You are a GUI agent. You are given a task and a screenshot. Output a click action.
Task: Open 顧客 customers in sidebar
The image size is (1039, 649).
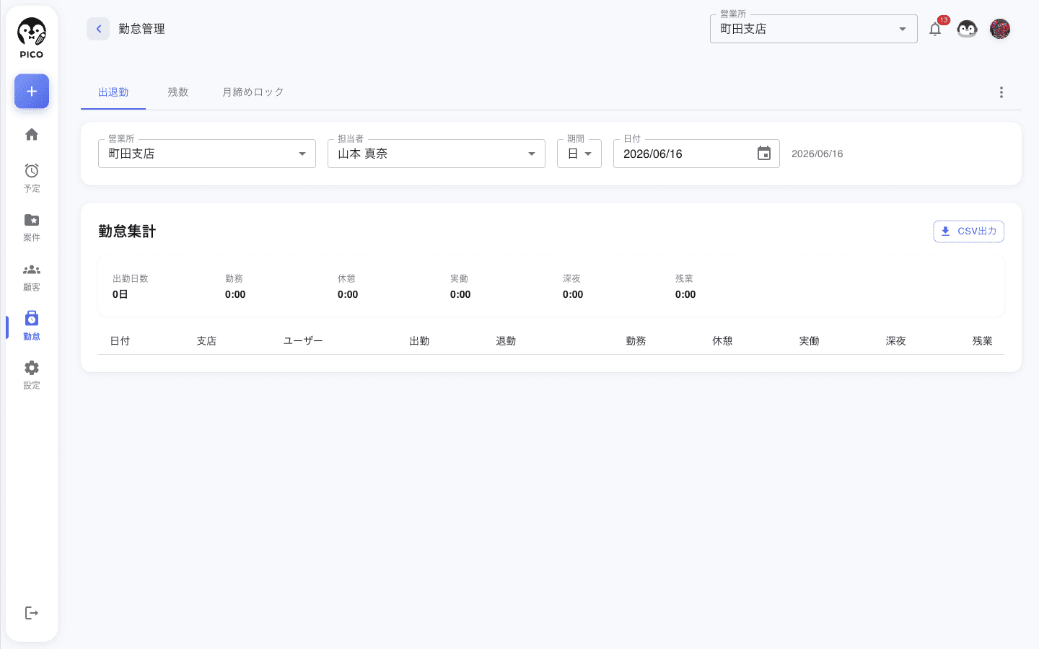pos(32,277)
